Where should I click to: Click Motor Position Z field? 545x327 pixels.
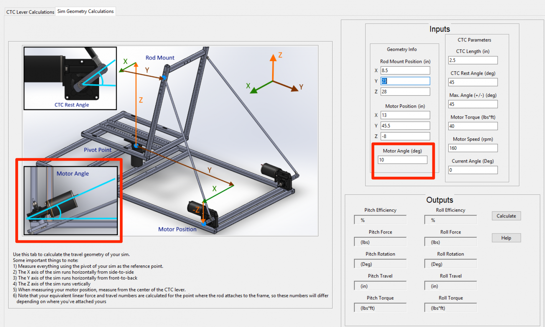coord(405,136)
